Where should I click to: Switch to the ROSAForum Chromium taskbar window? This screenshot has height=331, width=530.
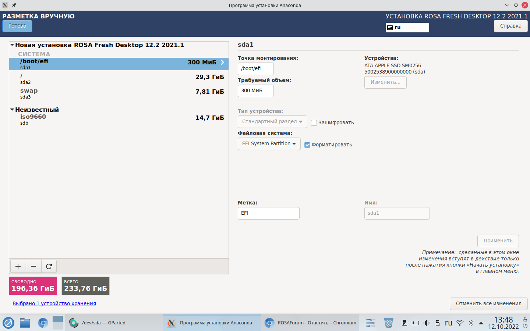[310, 323]
